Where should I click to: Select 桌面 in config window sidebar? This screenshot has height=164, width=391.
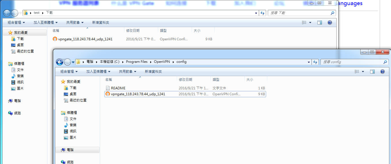(x=70, y=94)
